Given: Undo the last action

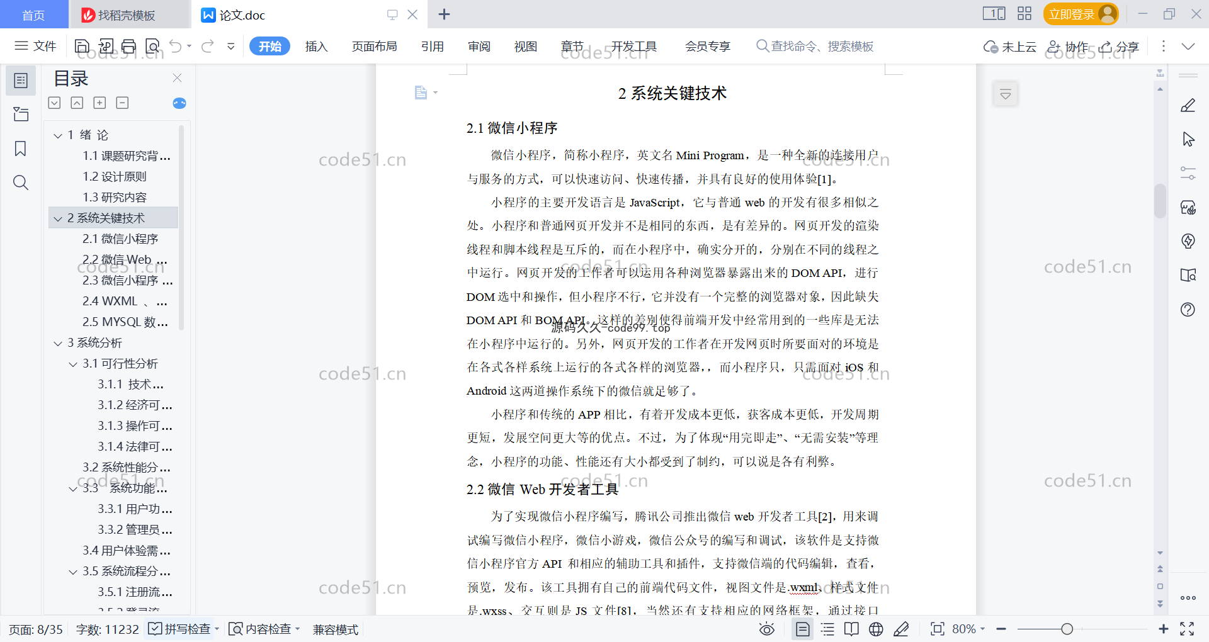Looking at the screenshot, I should point(176,46).
